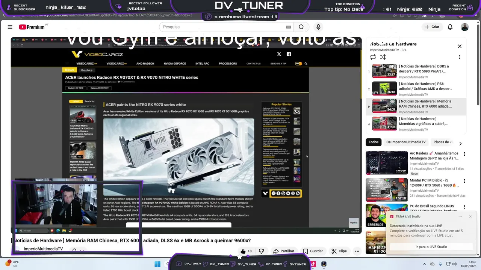Select the Graphics tab in VideoCardz article
481x270 pixels.
(86, 70)
